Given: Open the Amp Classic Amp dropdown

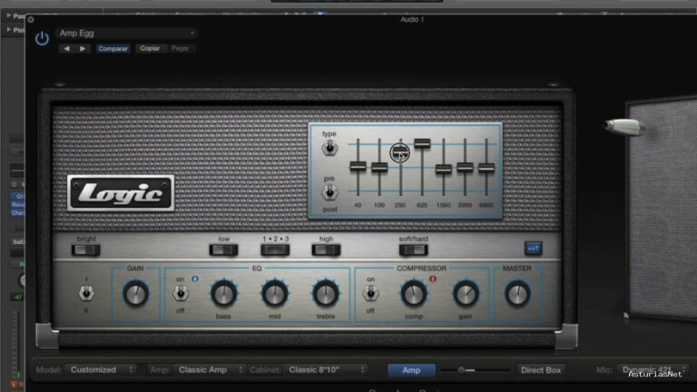Looking at the screenshot, I should [x=210, y=370].
